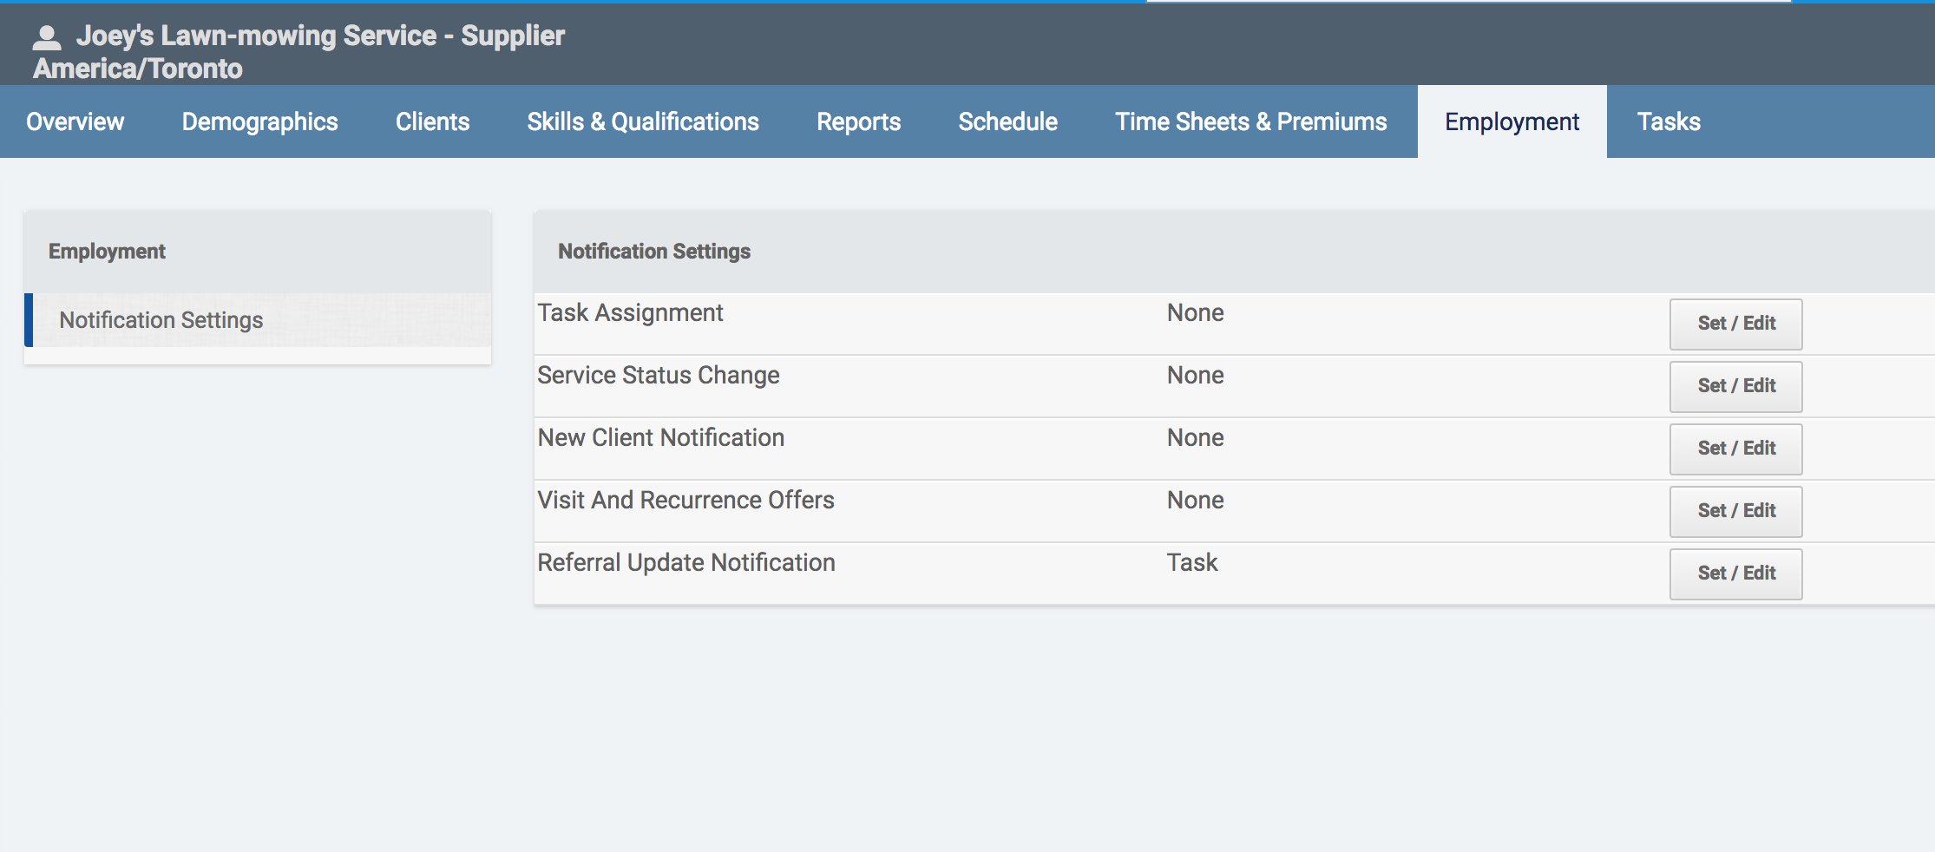Select the Employment tab
1935x852 pixels.
coord(1512,121)
